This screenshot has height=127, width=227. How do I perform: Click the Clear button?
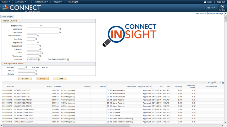(43, 79)
